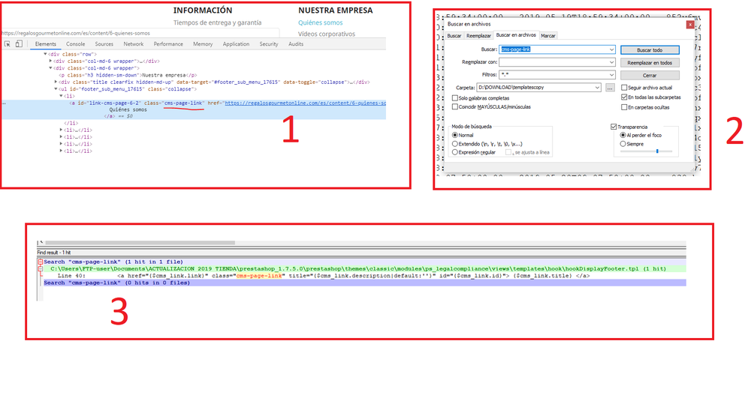751x410 pixels.
Task: Select the Extendido search mode radio
Action: tap(455, 144)
